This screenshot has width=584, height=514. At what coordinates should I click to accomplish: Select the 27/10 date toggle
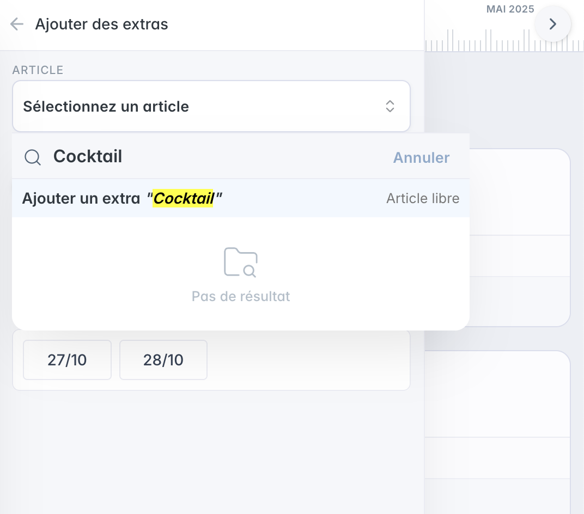(67, 360)
